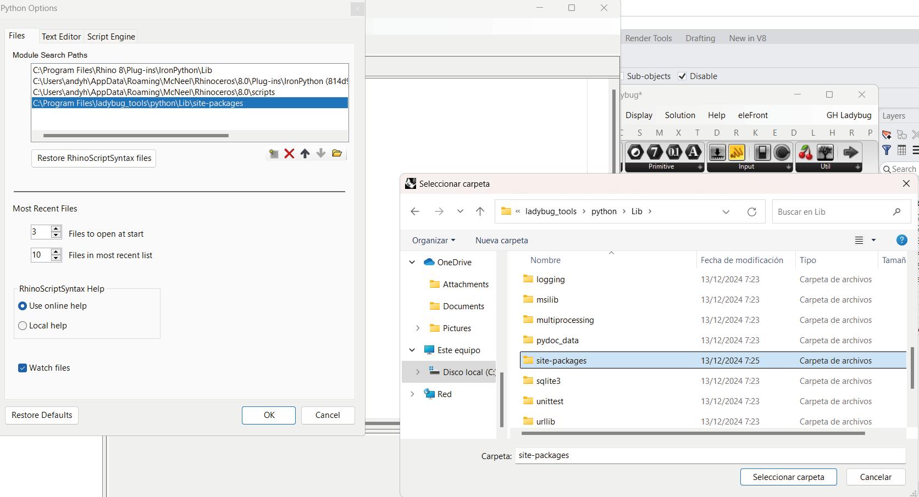This screenshot has height=497, width=919.
Task: Pick the Number Slider input icon
Action: point(717,152)
